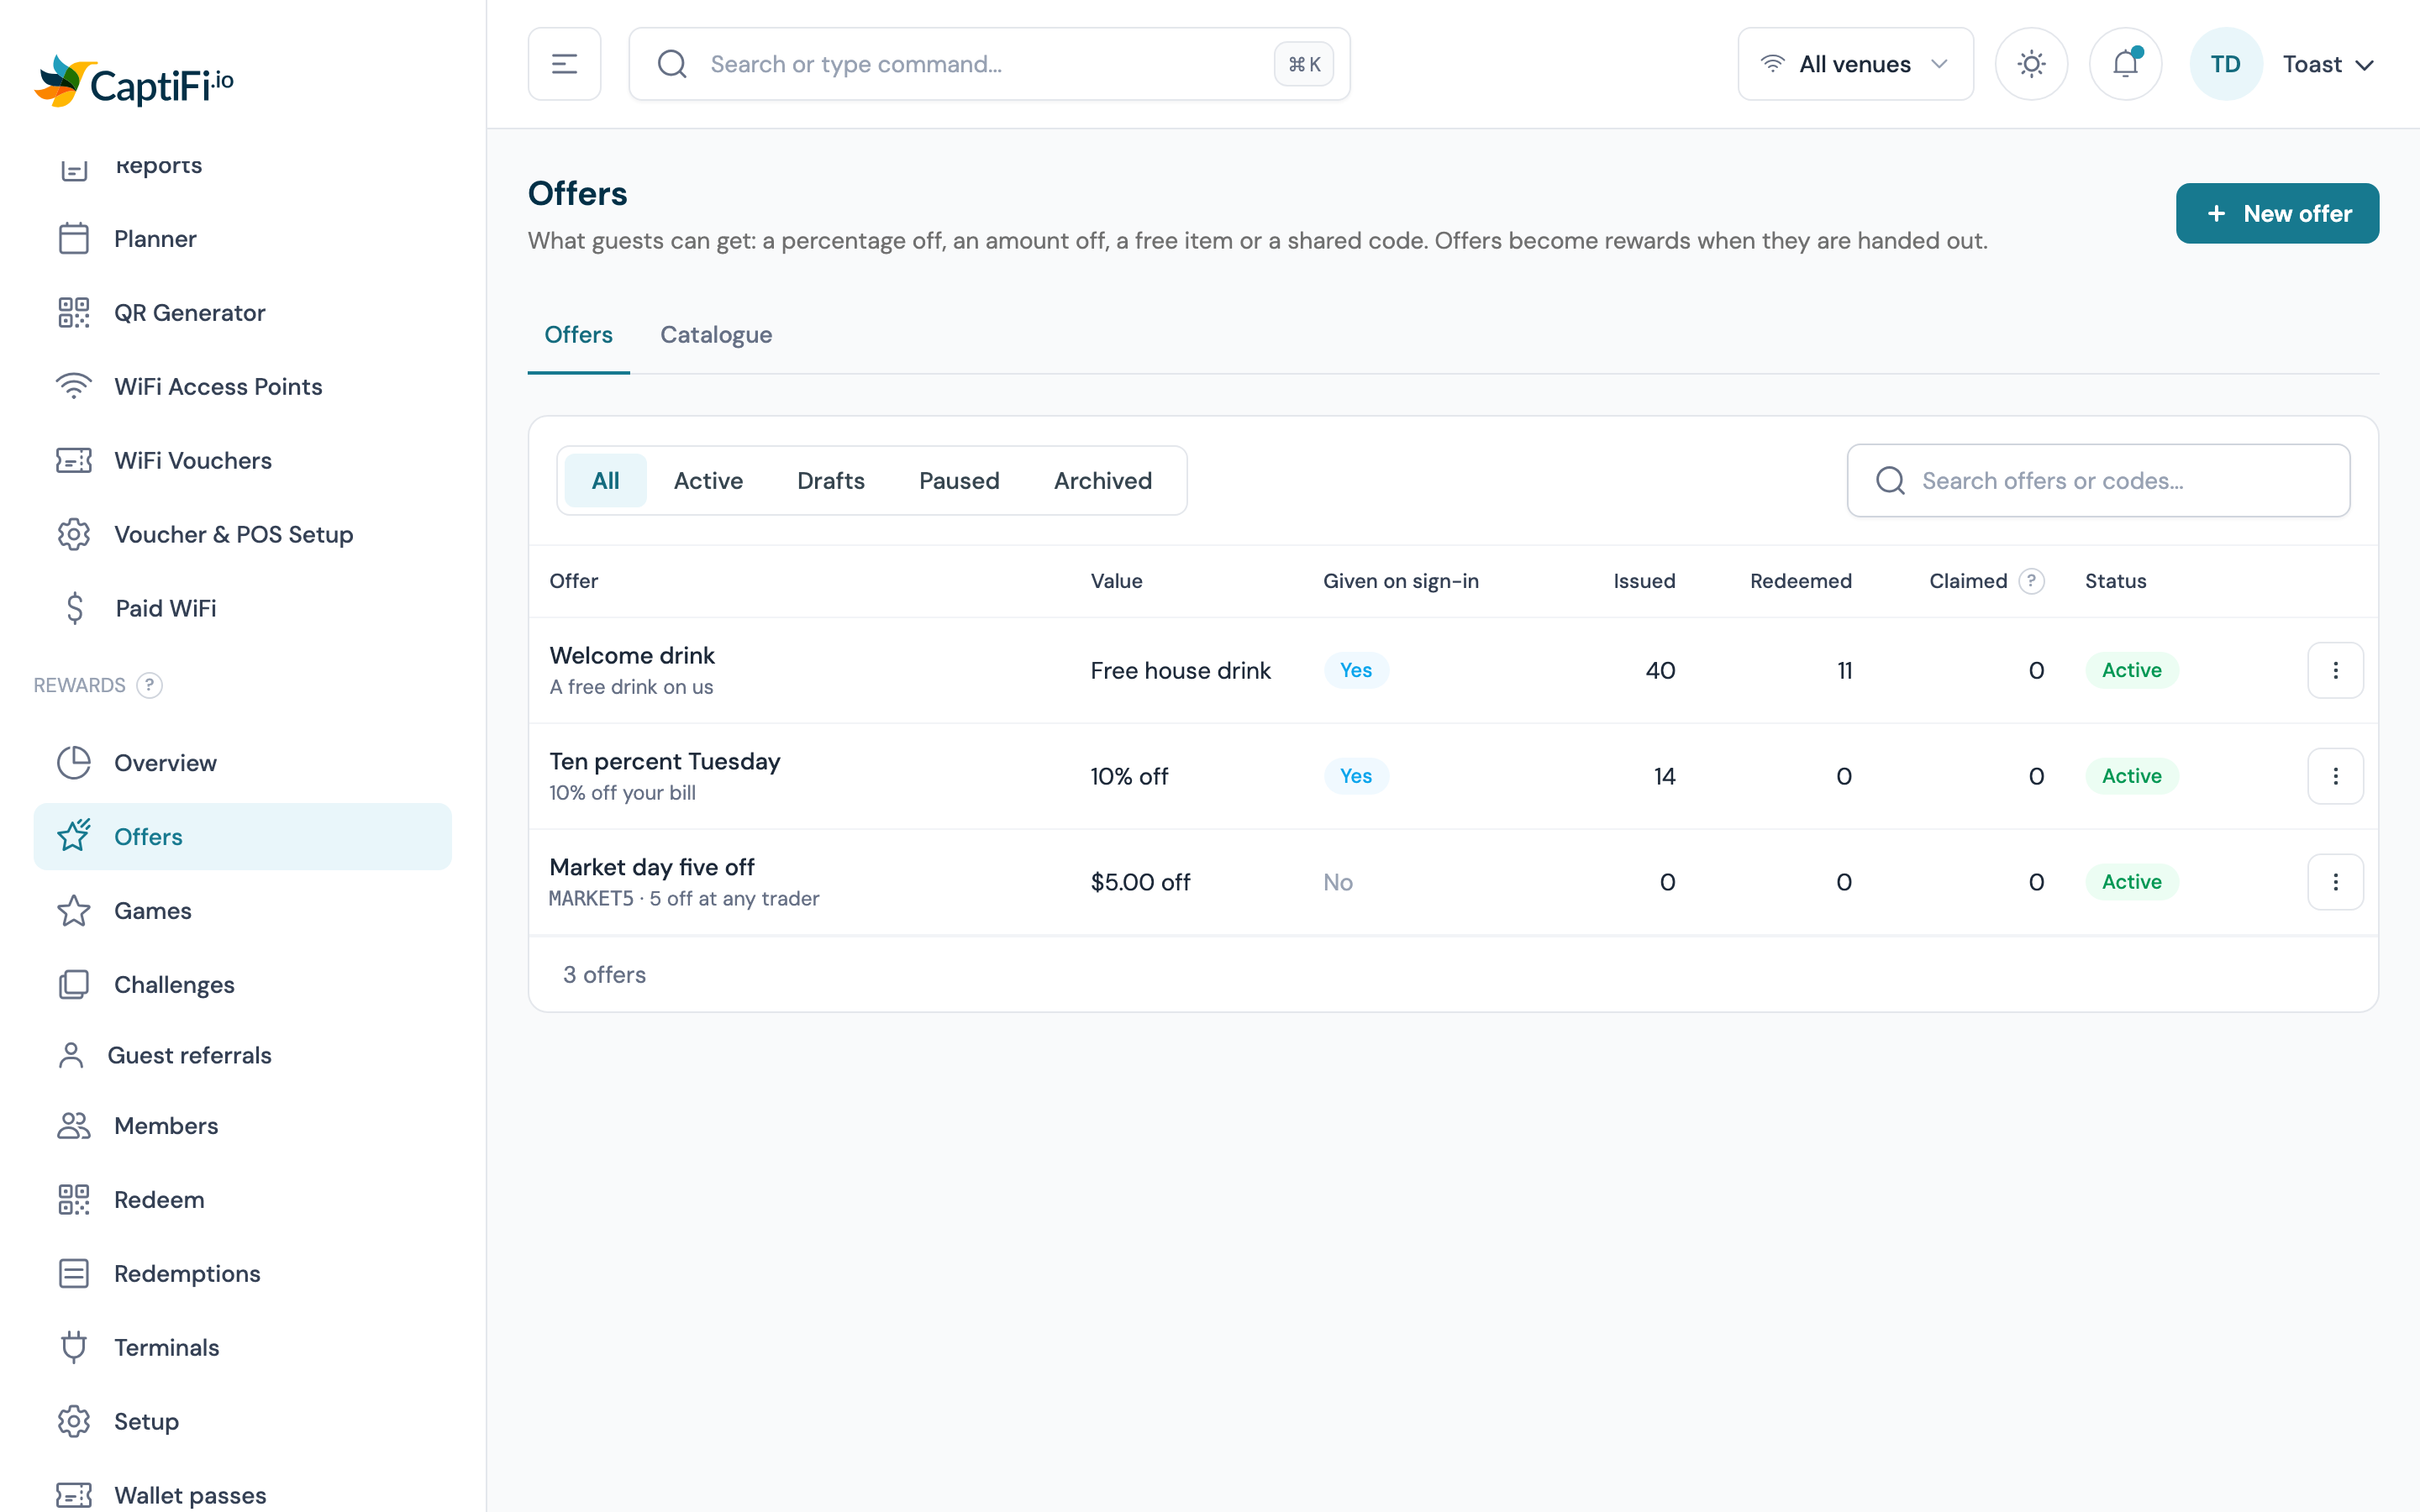
Task: Click the Rewards section help icon
Action: tap(149, 685)
